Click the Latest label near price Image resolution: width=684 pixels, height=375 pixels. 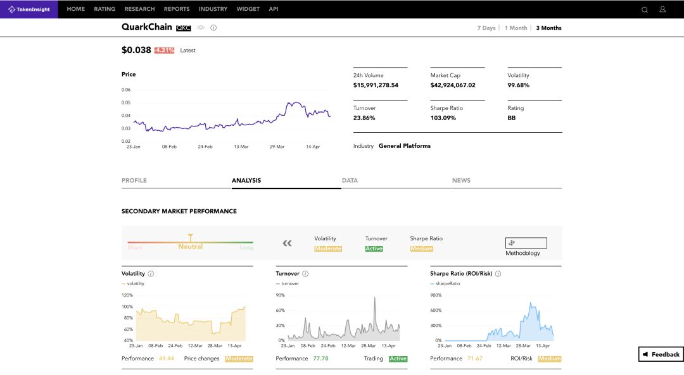(x=187, y=51)
